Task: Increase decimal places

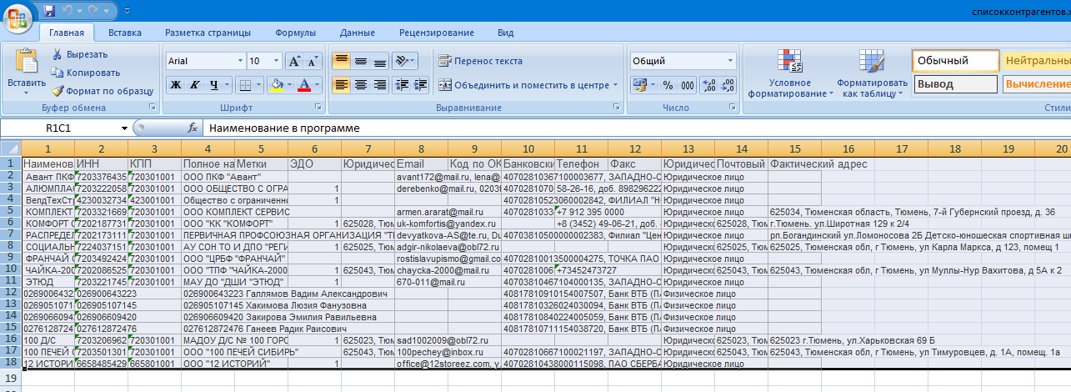Action: 708,84
